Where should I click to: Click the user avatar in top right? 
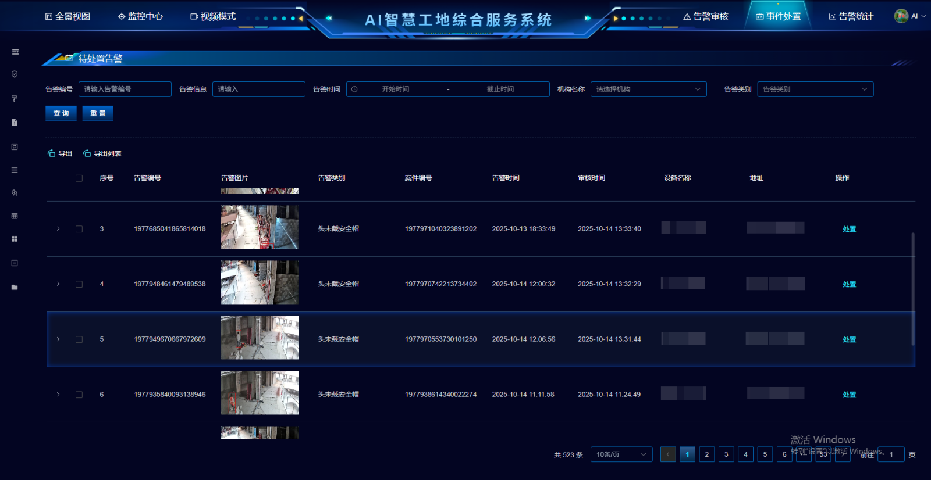click(x=901, y=16)
